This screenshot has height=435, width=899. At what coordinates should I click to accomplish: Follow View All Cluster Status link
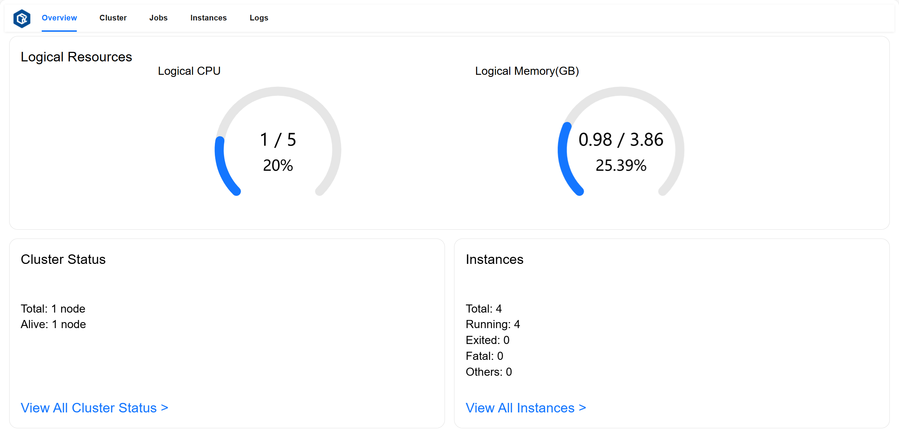coord(94,408)
